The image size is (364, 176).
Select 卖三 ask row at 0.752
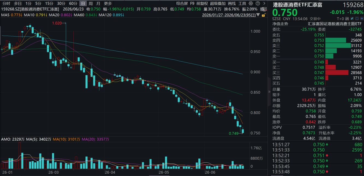pos(317,45)
